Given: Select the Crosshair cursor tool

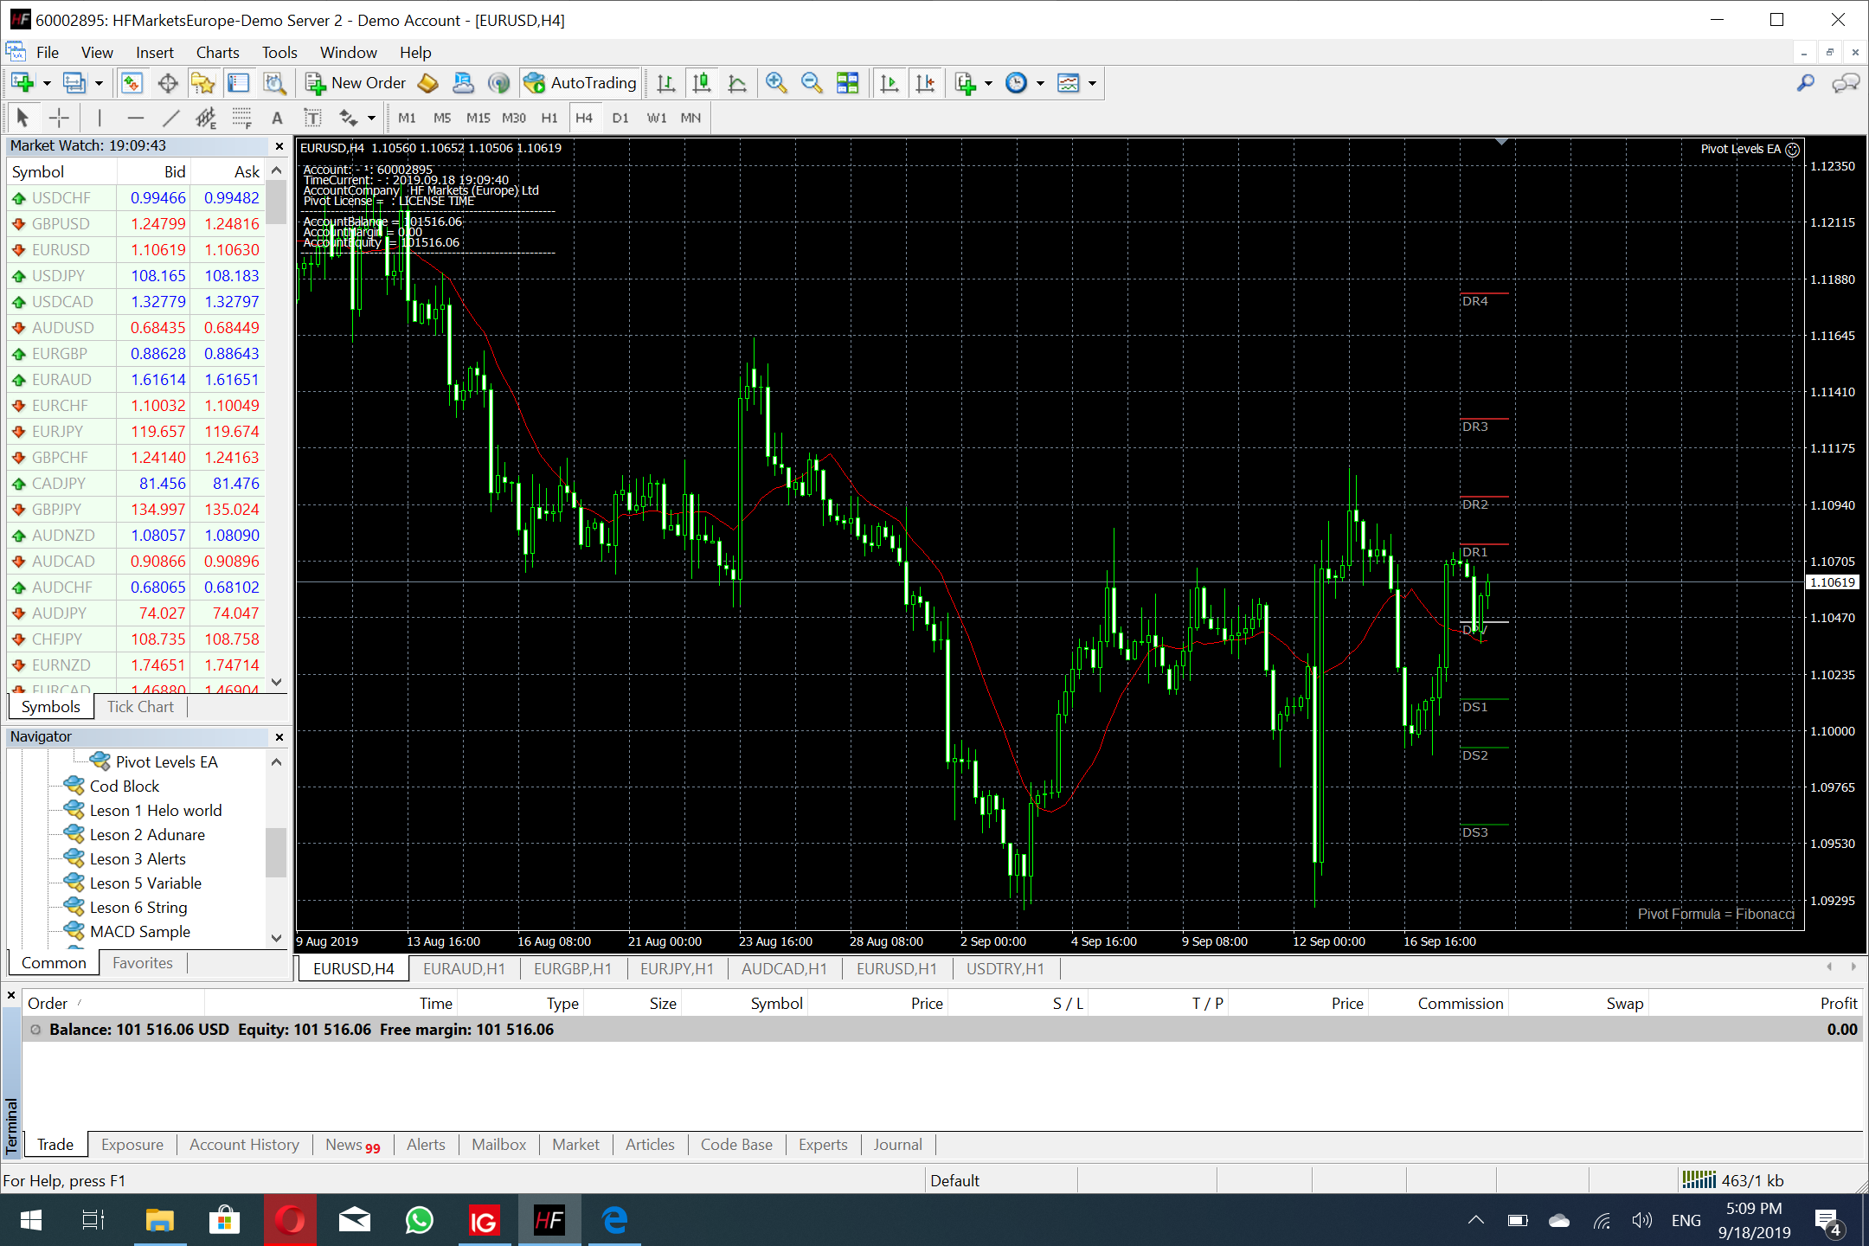Looking at the screenshot, I should (x=59, y=118).
